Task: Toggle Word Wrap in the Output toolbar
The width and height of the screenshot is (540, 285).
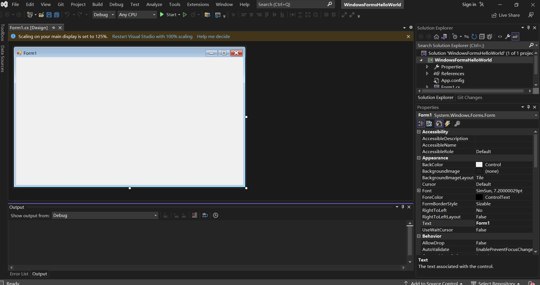Action: pos(205,215)
